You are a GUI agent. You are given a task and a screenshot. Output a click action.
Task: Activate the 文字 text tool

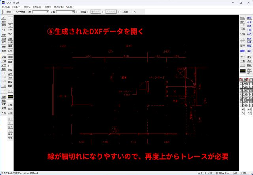10,30
